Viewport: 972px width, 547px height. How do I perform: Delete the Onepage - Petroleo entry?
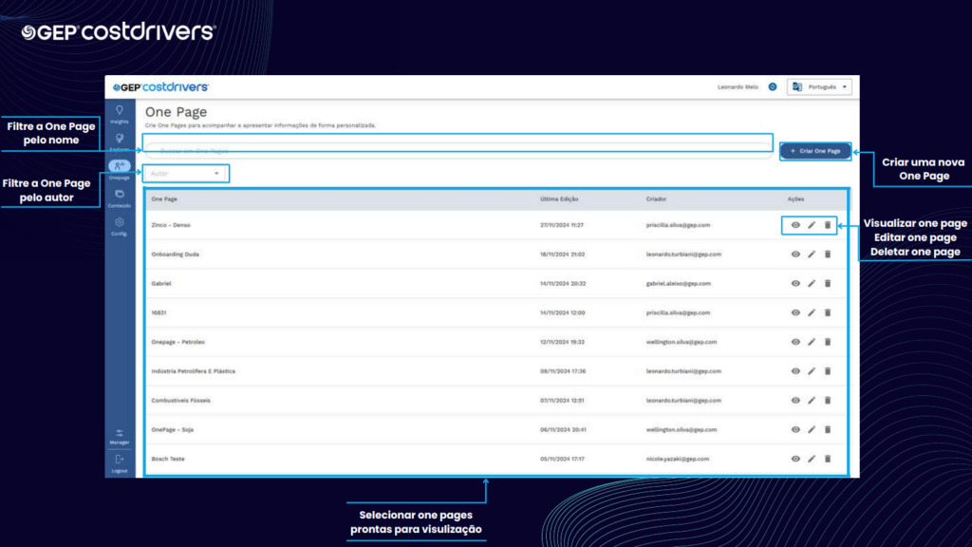point(828,342)
